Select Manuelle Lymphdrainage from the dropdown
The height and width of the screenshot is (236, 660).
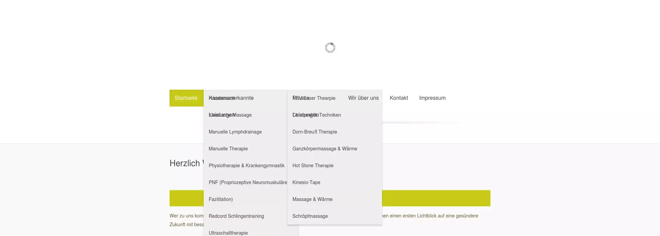tap(235, 132)
